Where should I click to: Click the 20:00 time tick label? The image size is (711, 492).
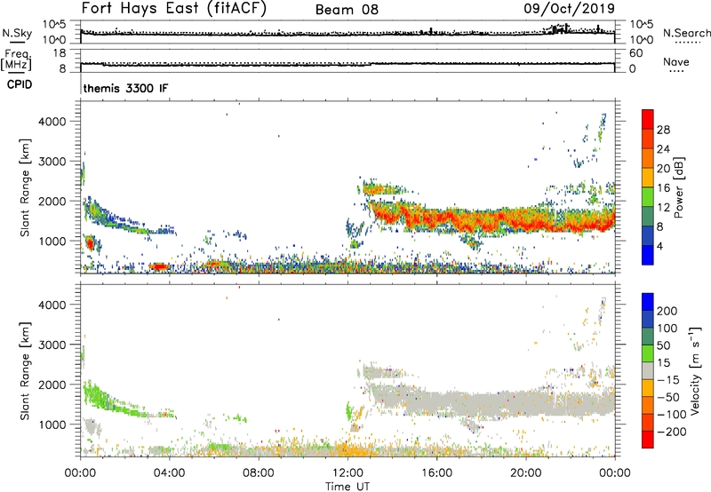(526, 473)
